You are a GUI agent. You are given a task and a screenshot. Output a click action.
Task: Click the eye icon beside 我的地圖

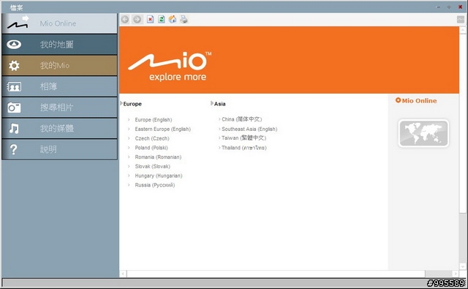tap(14, 45)
